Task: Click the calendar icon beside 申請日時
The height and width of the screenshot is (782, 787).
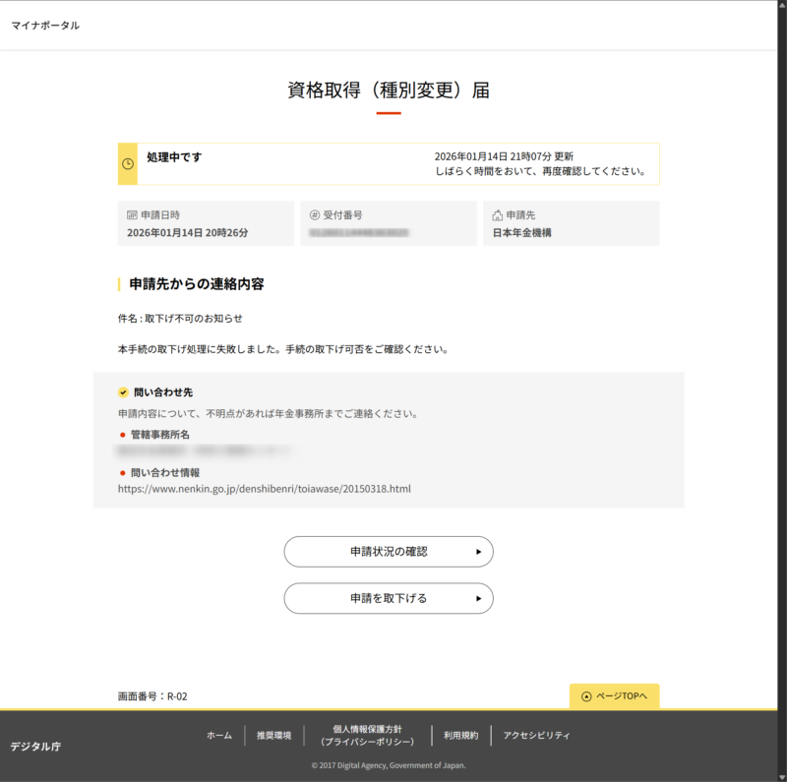Action: tap(132, 214)
